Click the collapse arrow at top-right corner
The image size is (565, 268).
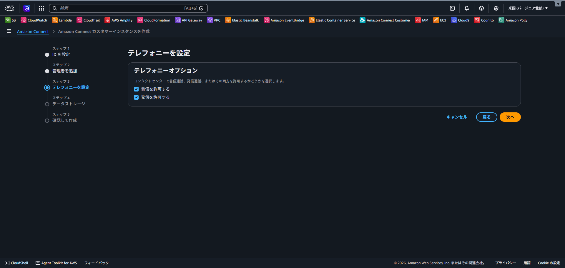coord(558,4)
